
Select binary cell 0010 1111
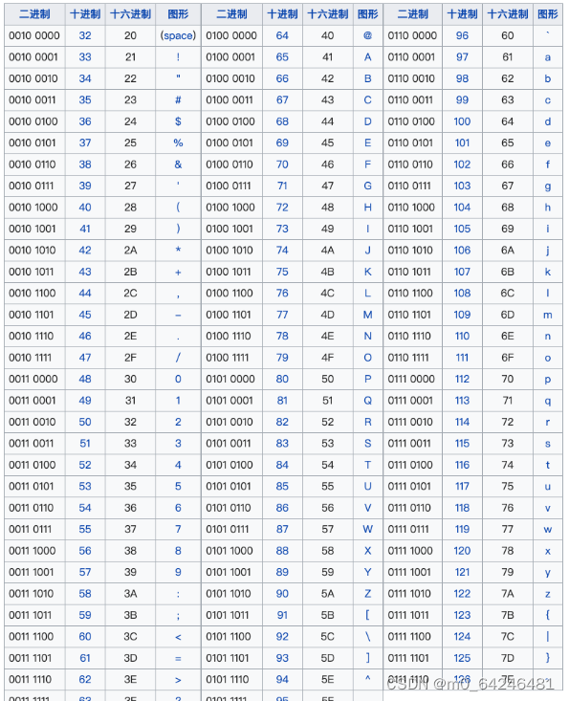30,358
